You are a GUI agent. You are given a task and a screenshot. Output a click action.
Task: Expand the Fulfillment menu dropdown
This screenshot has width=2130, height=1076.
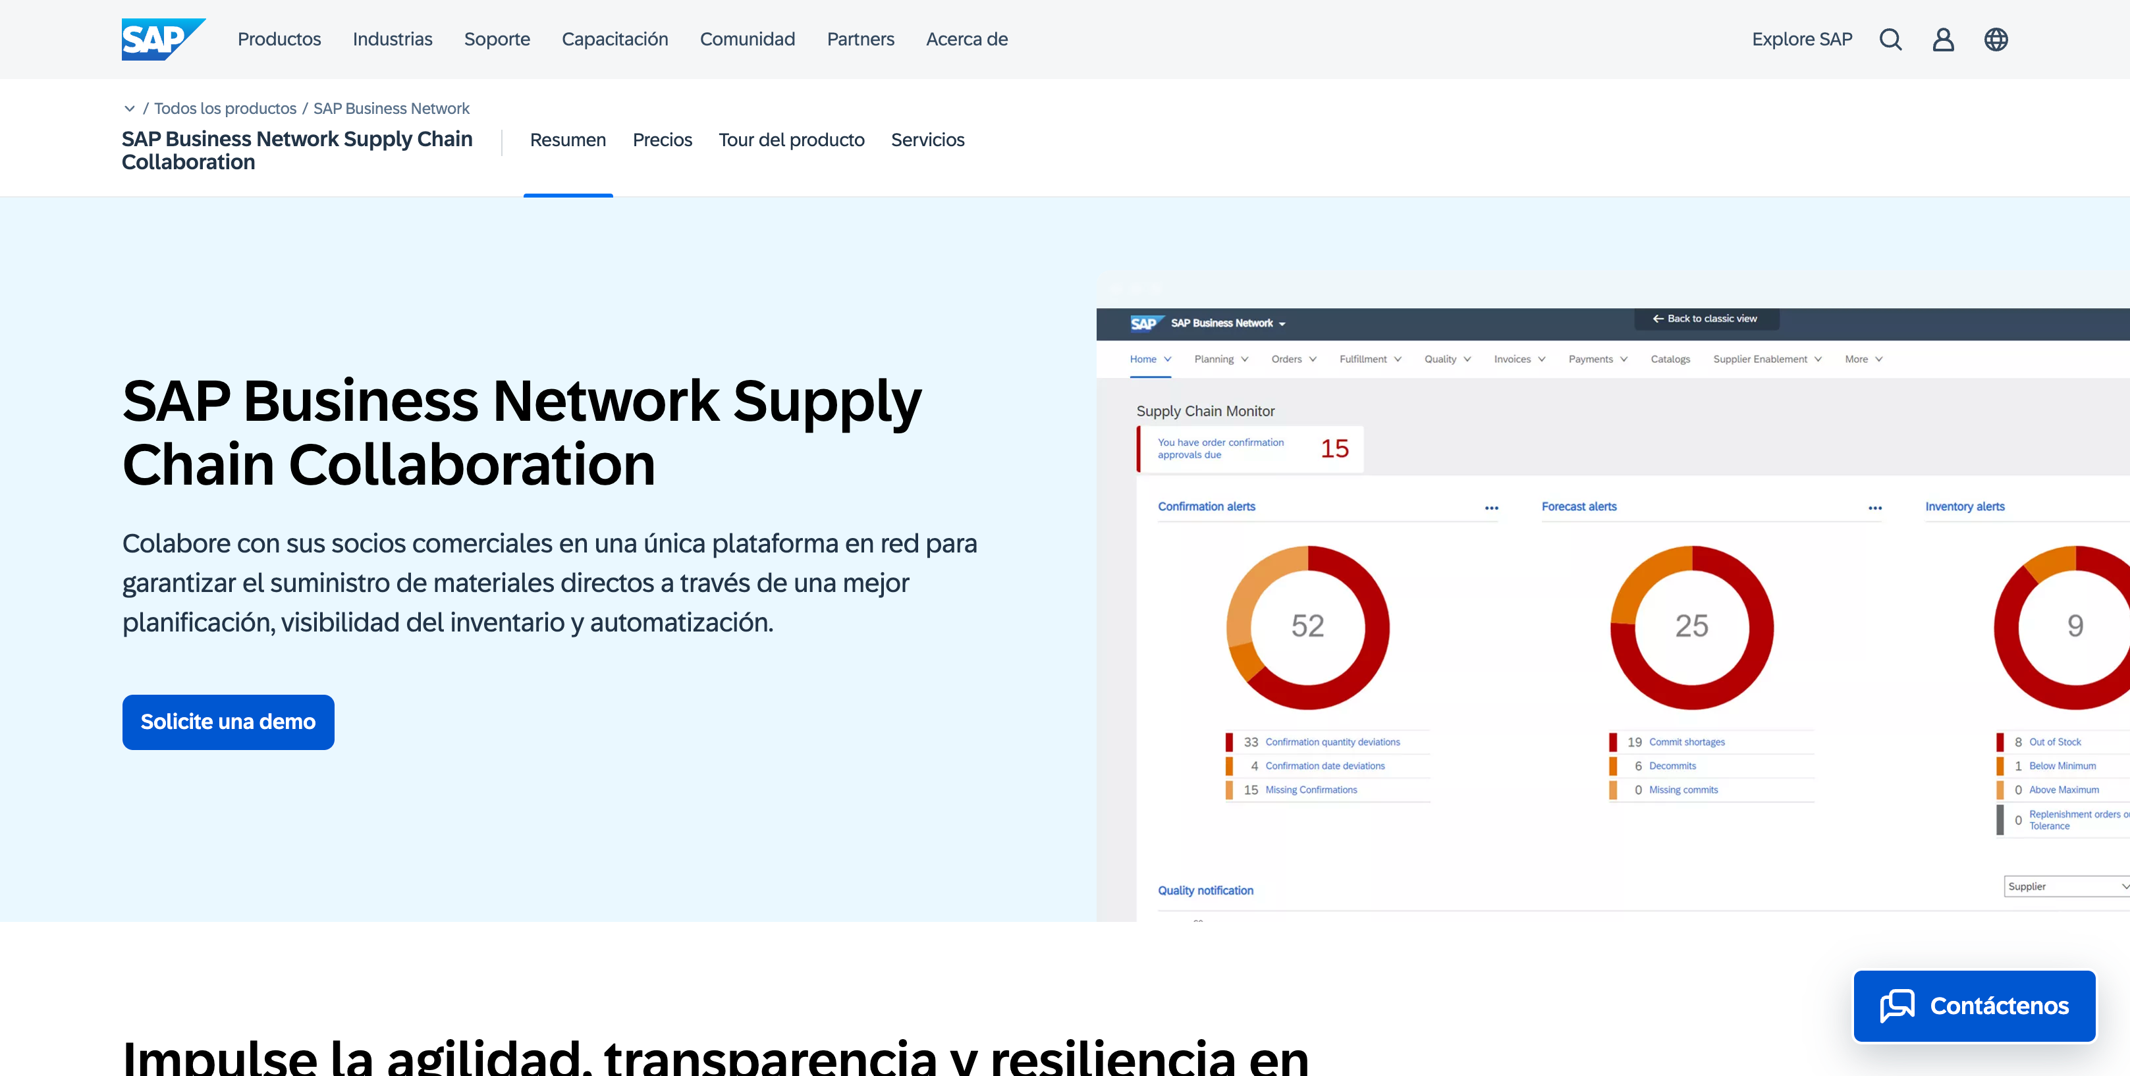click(x=1398, y=359)
